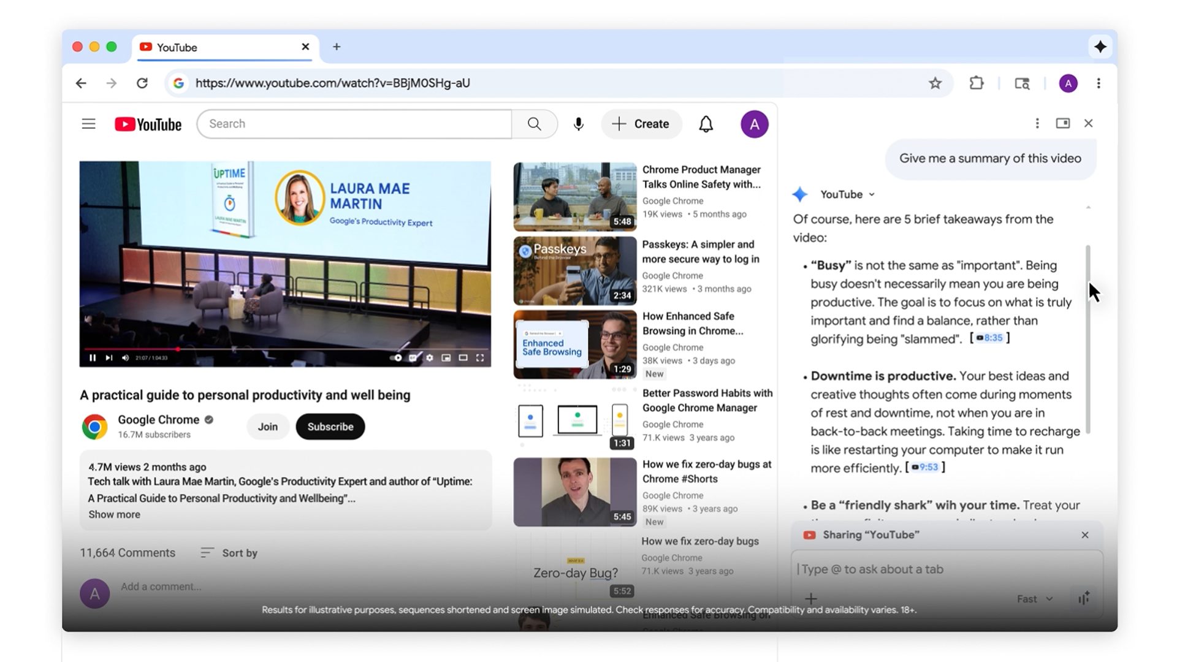Open the Sort by comments menu

click(229, 553)
